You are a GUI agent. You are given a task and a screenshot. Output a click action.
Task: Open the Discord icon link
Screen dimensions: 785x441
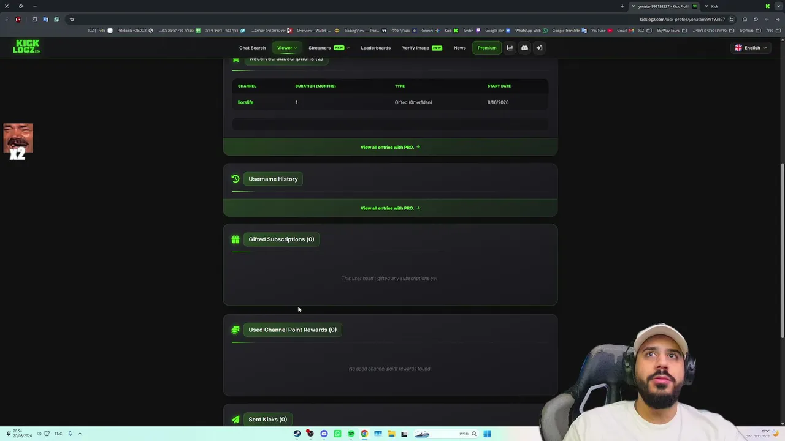tap(524, 48)
